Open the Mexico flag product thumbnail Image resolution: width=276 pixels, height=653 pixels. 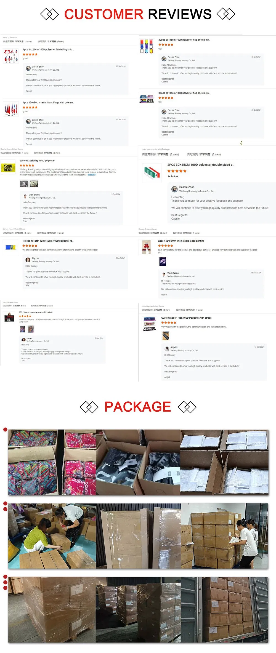(x=152, y=173)
